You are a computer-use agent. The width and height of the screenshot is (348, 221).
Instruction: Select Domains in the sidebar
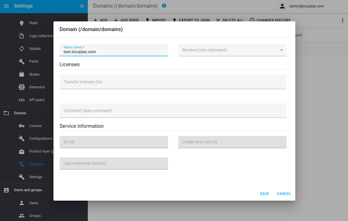36,164
